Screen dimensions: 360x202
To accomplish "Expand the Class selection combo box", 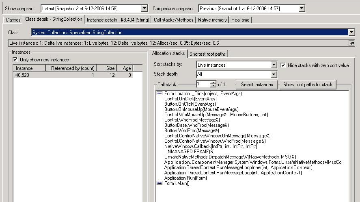I will [351, 33].
